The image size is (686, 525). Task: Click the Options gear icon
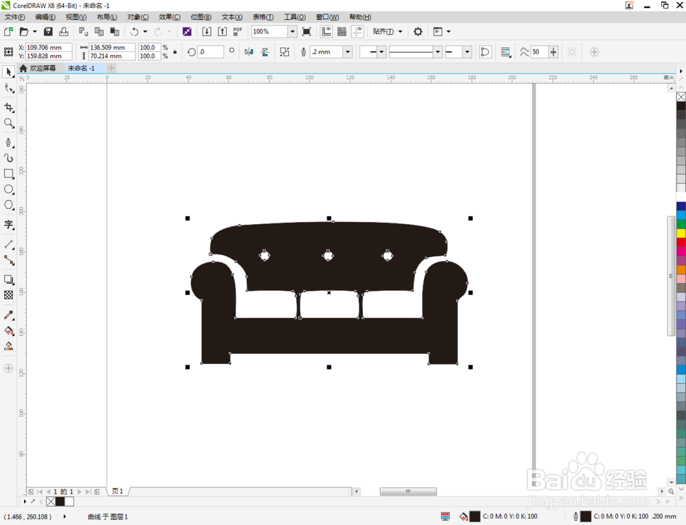[418, 32]
